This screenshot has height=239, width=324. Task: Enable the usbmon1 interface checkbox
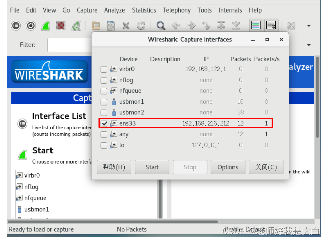tap(104, 102)
